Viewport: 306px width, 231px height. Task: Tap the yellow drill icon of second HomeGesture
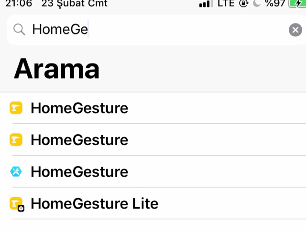coord(16,140)
